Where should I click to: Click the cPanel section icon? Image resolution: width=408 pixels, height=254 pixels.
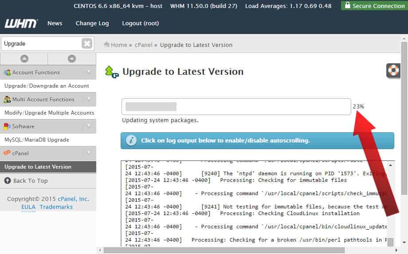click(7, 153)
